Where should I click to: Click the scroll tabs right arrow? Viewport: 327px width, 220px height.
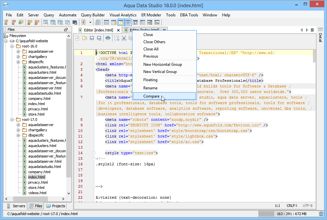307,30
